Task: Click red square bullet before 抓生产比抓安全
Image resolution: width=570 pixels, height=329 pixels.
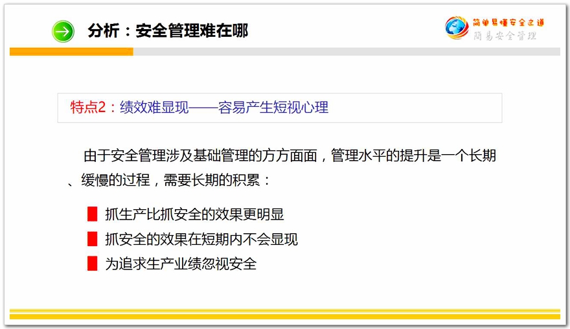Action: click(x=93, y=214)
